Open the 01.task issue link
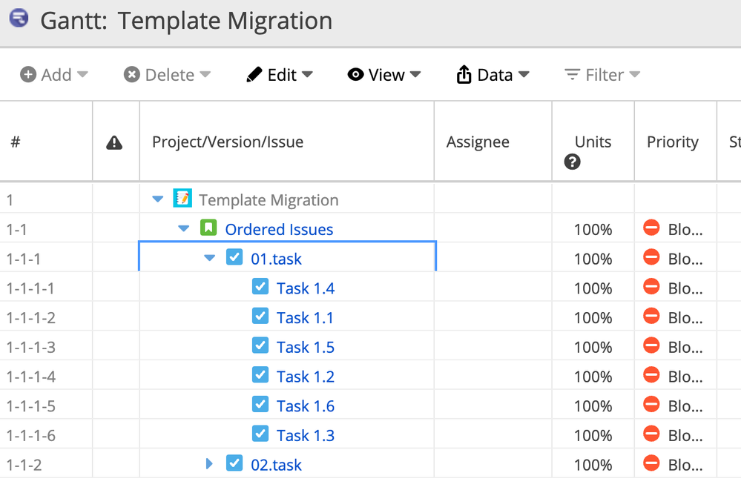 276,259
